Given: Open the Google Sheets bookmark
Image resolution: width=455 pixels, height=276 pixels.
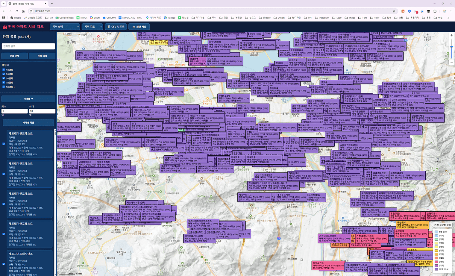Looking at the screenshot, I should 64,18.
